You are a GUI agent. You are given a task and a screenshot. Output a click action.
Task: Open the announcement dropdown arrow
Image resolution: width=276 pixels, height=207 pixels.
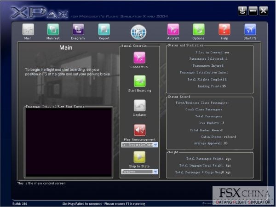155,145
